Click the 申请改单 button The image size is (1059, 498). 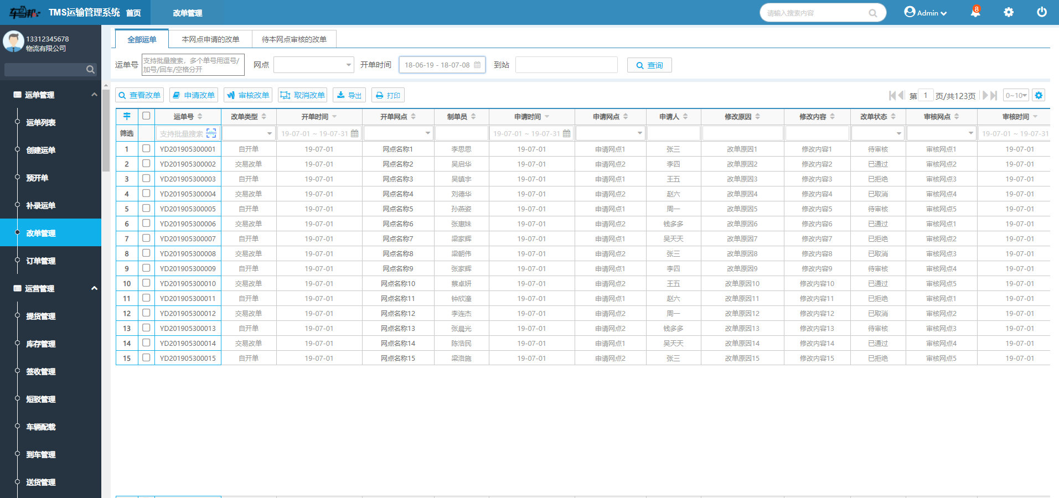194,95
